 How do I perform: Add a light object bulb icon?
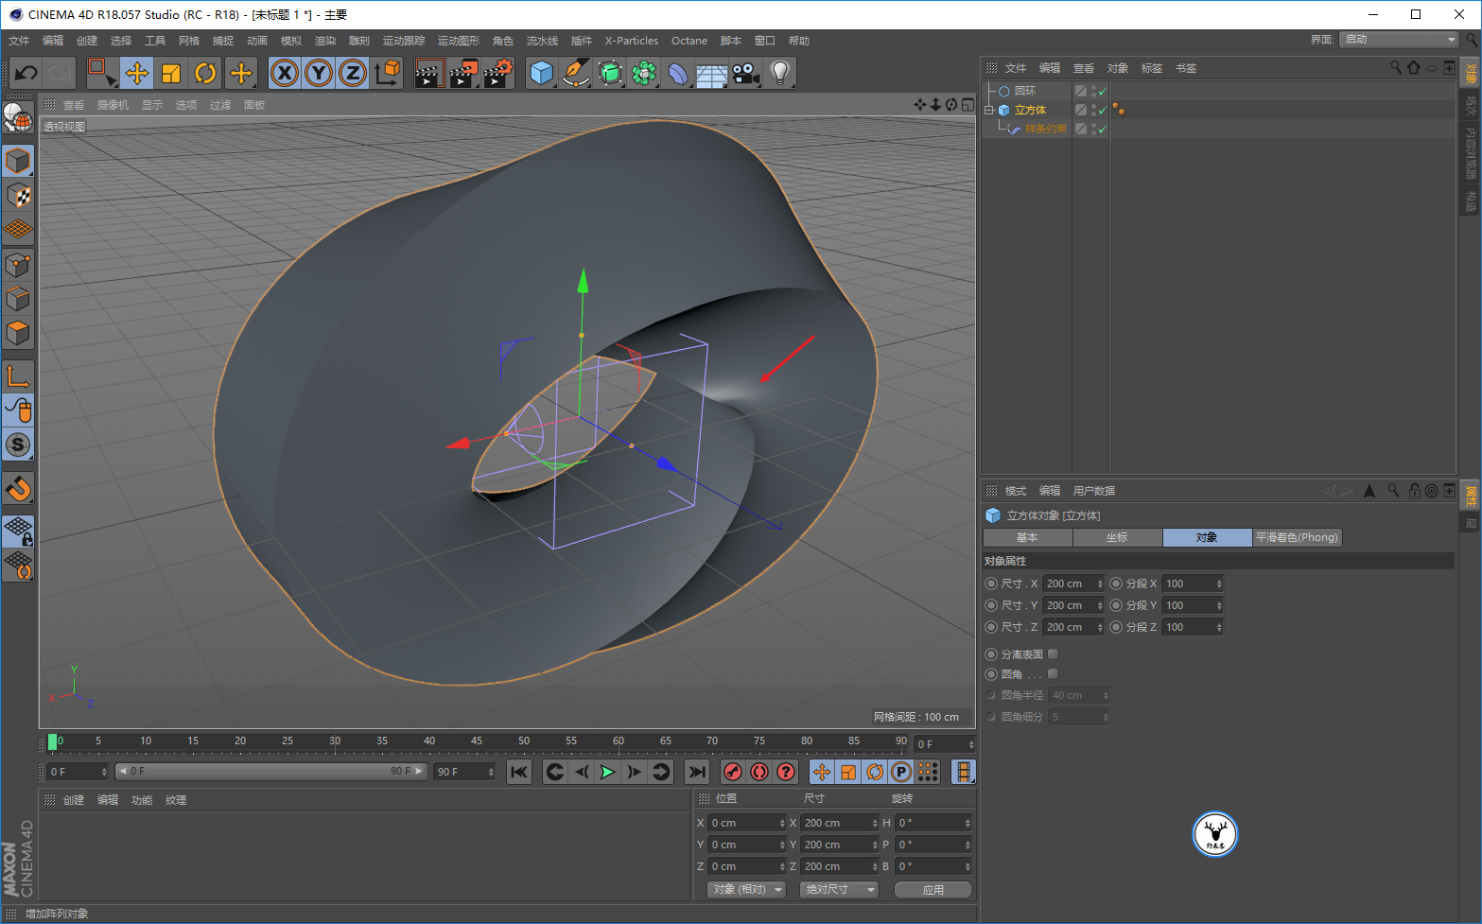(x=779, y=73)
